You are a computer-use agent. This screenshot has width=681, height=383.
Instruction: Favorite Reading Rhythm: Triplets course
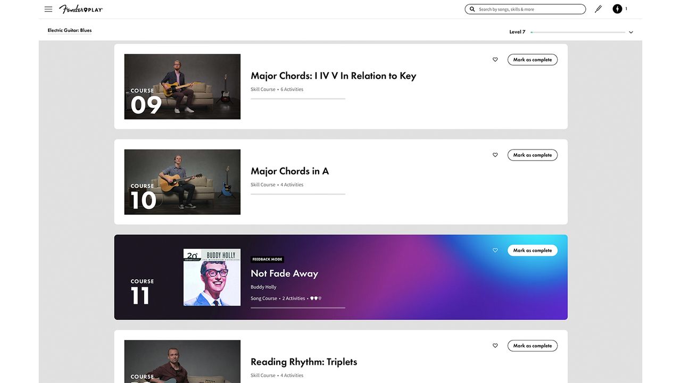495,345
